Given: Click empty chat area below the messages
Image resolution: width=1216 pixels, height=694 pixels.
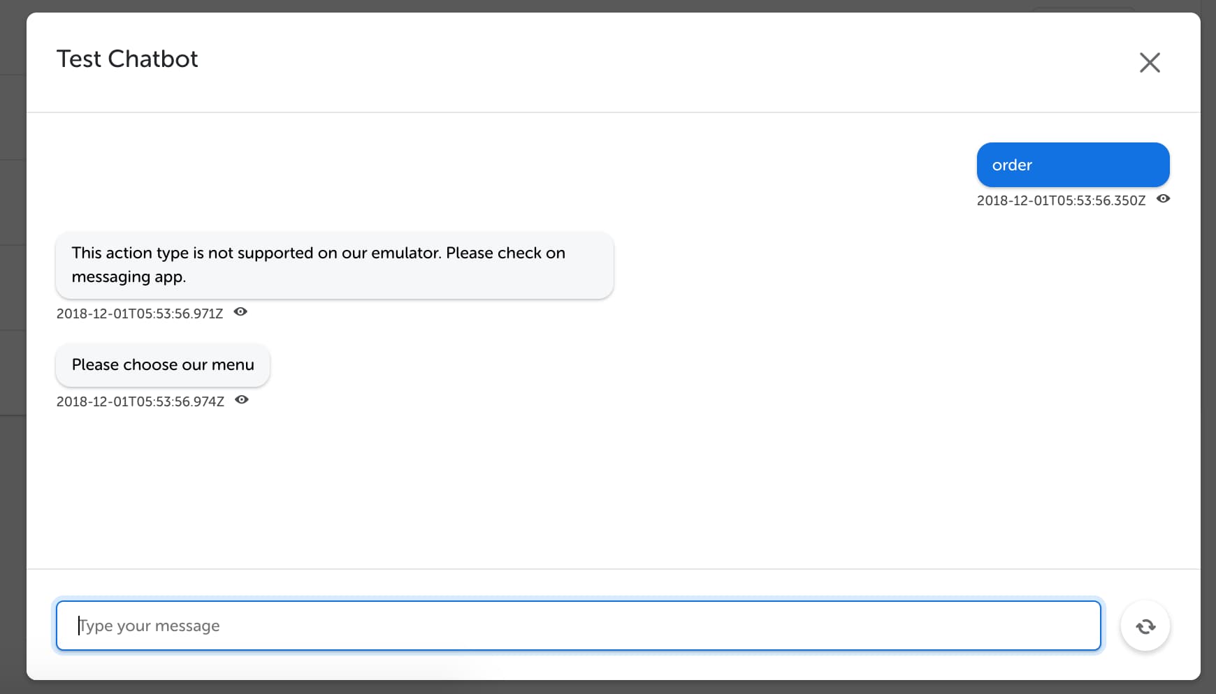Looking at the screenshot, I should point(614,489).
